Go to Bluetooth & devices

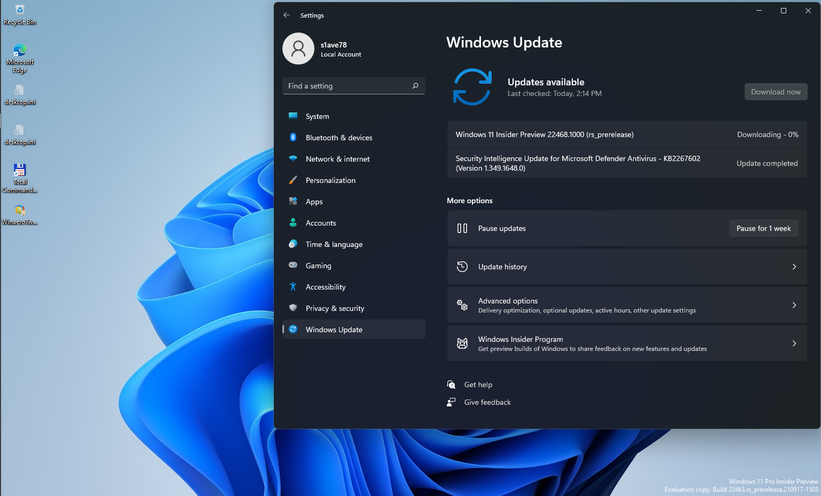[x=354, y=138]
